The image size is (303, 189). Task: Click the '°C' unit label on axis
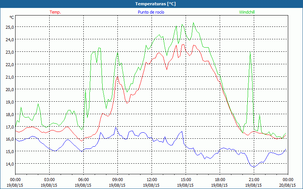point(12,17)
